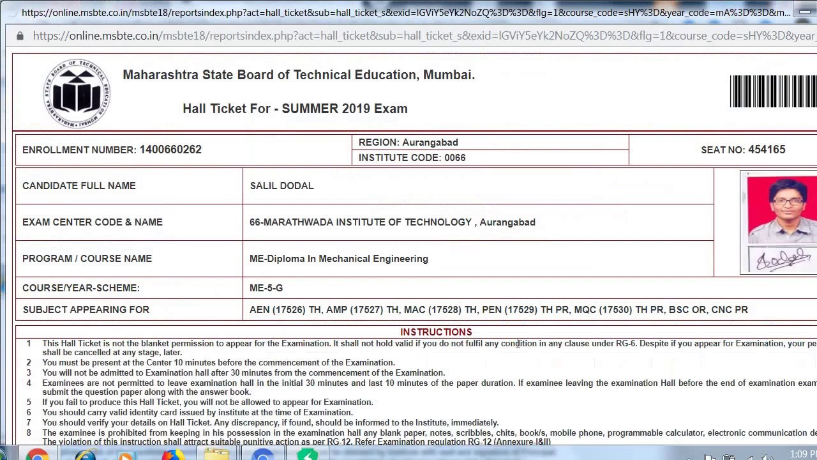817x460 pixels.
Task: Click the 'SUBJECT APPEARING FOR' label
Action: [x=86, y=310]
